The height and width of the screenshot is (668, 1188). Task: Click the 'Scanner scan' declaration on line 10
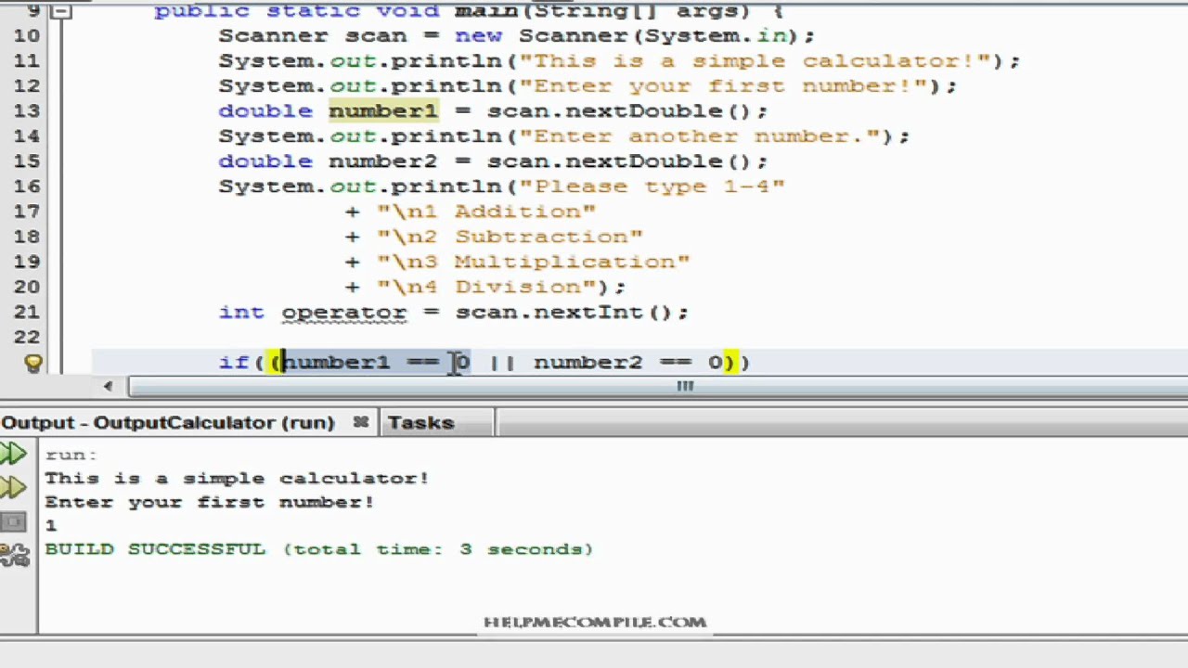point(313,35)
